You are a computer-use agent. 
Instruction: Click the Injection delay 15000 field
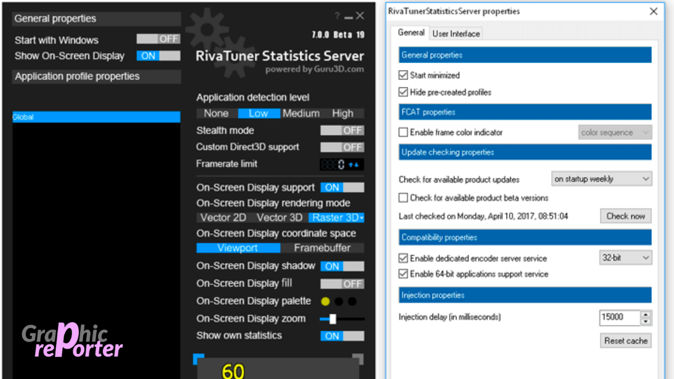point(620,317)
